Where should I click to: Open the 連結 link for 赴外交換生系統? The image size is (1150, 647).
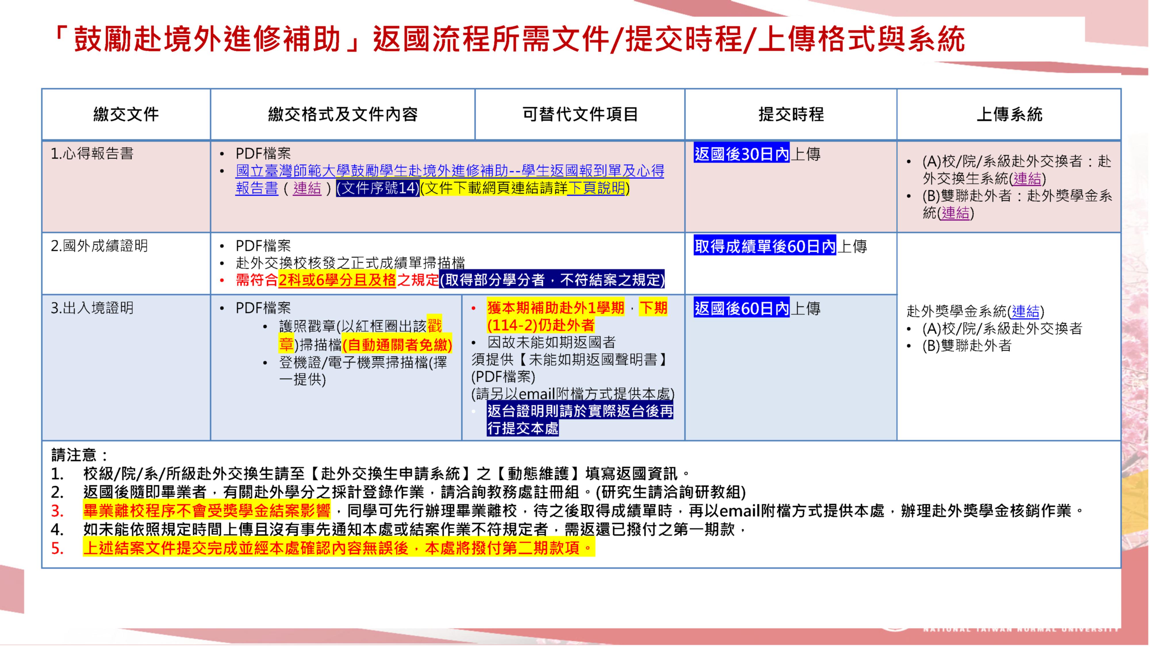click(x=1027, y=179)
